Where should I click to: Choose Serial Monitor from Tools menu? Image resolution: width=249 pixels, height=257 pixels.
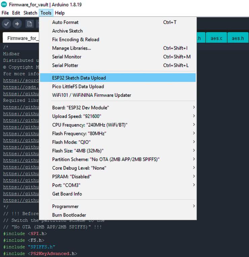67,57
